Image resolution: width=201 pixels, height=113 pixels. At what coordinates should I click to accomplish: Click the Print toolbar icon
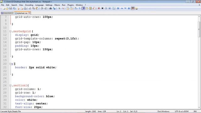(25, 8)
